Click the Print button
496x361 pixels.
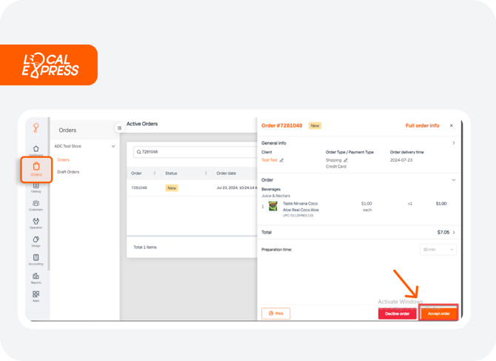click(x=276, y=314)
